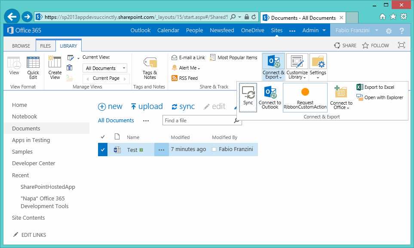Click the new document link
414x248 pixels.
(x=110, y=106)
